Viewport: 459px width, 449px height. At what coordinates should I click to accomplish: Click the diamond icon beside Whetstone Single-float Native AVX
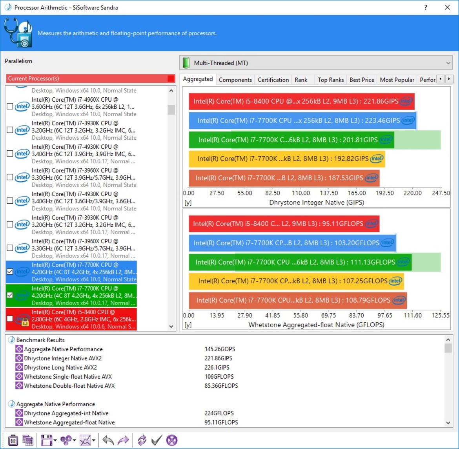click(19, 376)
